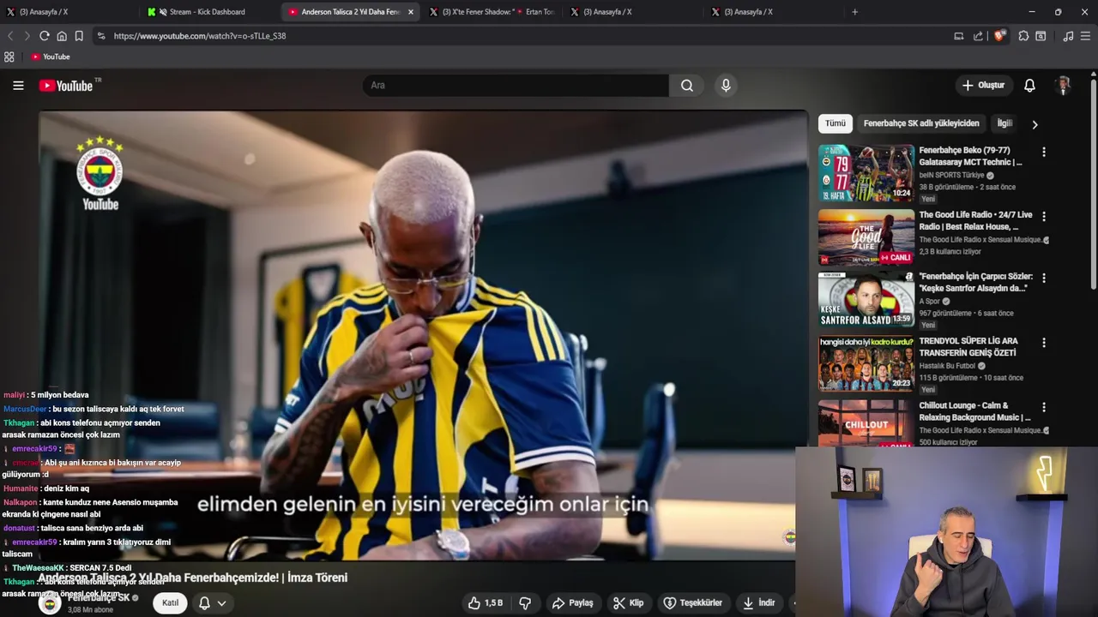
Task: Open Trendyol Süper Lig transfer özeti title
Action: [968, 347]
